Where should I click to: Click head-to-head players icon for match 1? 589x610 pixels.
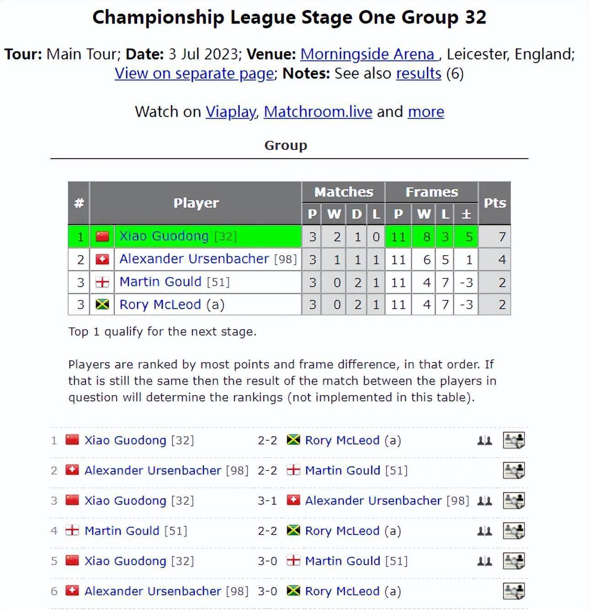pyautogui.click(x=484, y=441)
